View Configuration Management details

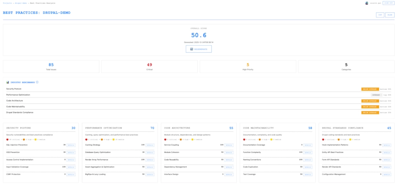(x=387, y=175)
